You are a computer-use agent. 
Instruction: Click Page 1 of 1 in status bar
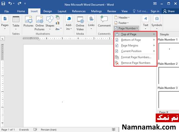coord(8,130)
